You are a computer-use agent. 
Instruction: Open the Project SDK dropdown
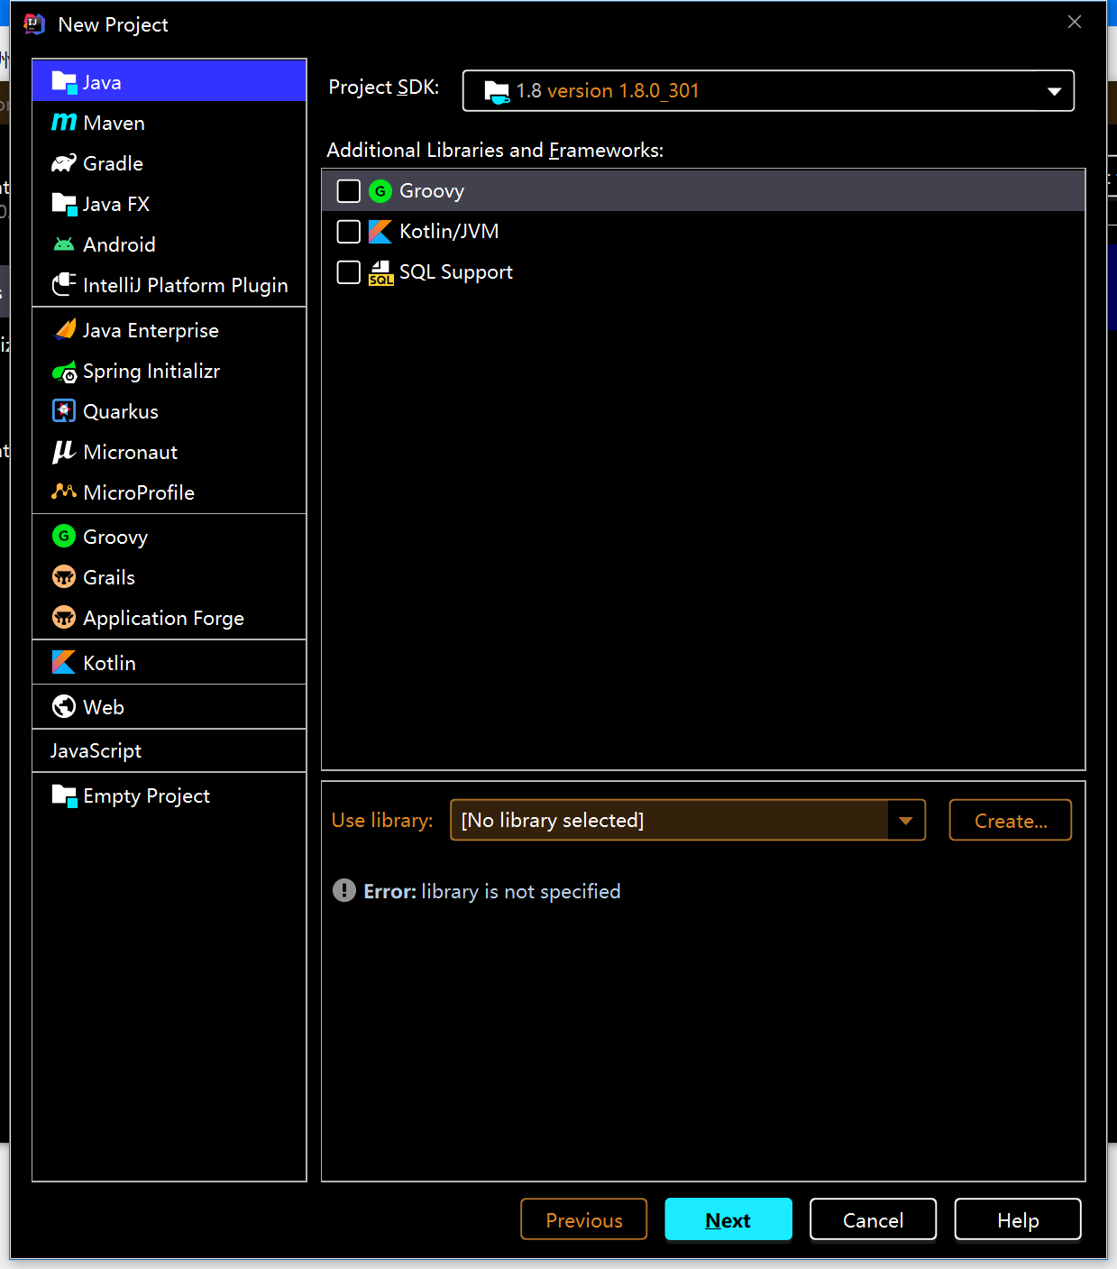coord(768,91)
